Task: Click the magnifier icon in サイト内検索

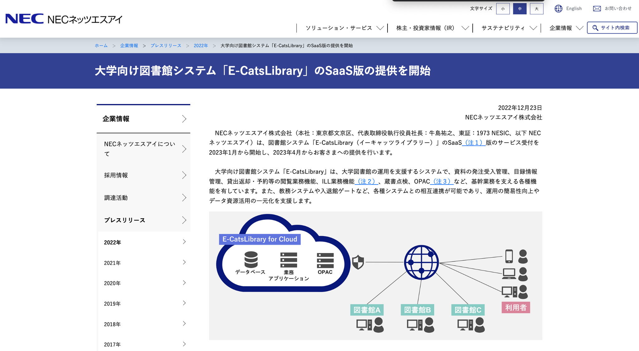Action: (x=595, y=28)
